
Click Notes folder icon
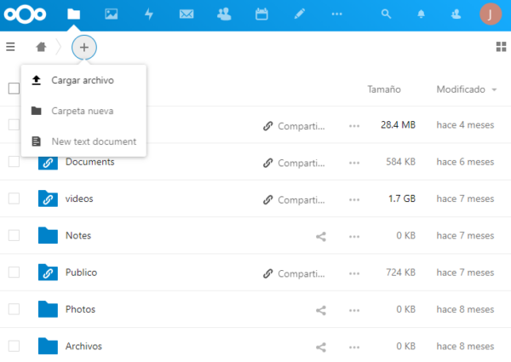[x=48, y=235]
